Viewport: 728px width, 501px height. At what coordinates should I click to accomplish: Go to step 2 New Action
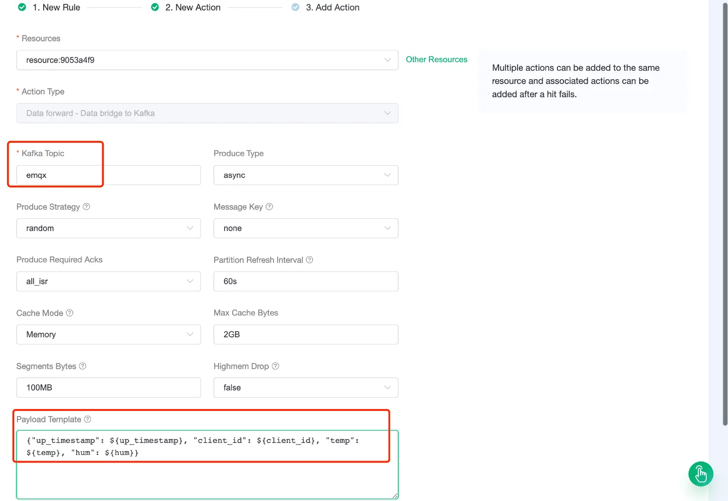pos(192,8)
